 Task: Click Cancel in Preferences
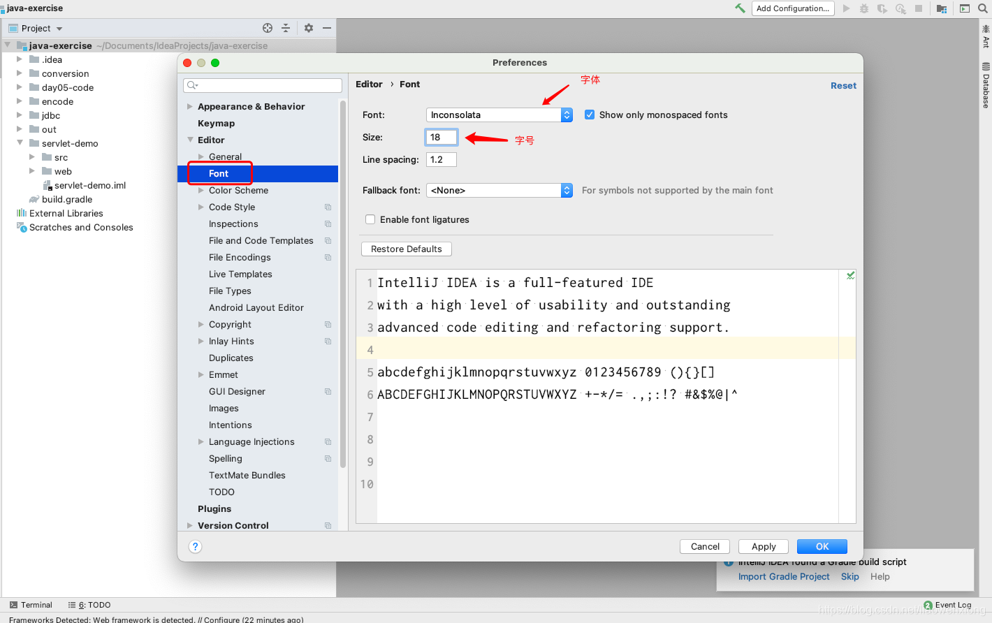705,546
